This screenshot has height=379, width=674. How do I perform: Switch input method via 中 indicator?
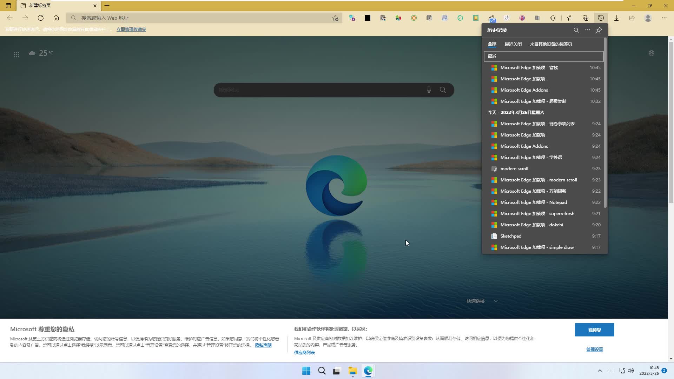pyautogui.click(x=611, y=371)
